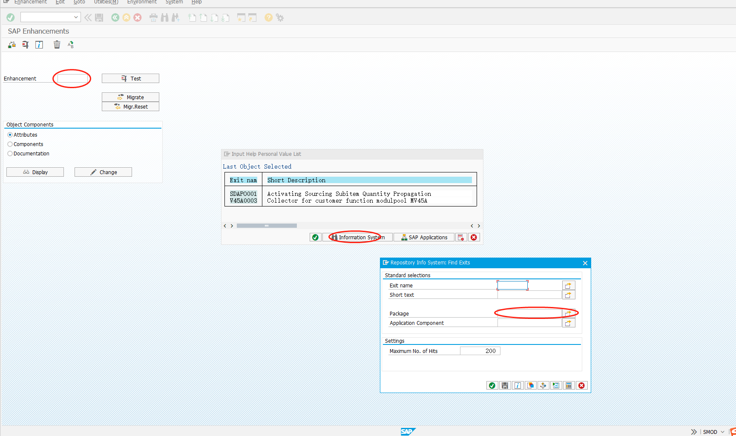
Task: Open the Utilities(M) menu
Action: coord(106,2)
